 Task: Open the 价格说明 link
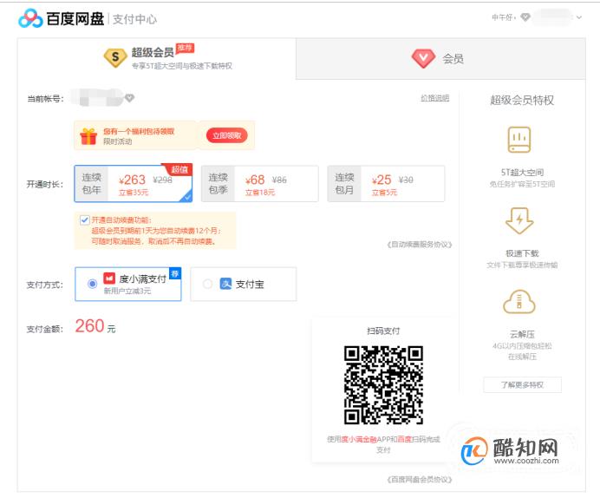point(434,98)
